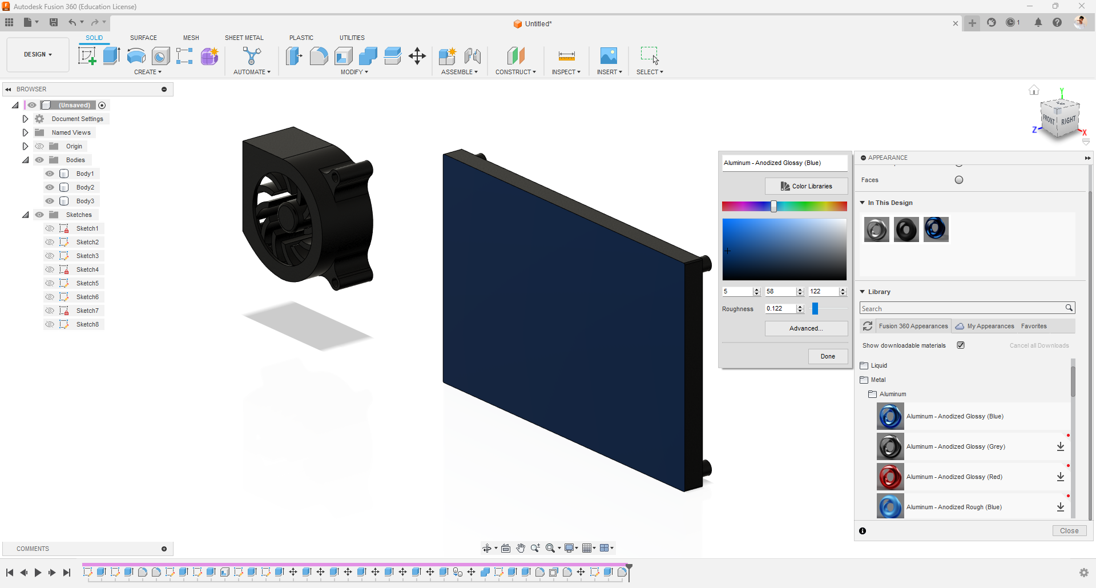Choose the Offset Plane construct icon
The height and width of the screenshot is (588, 1096).
pyautogui.click(x=515, y=56)
